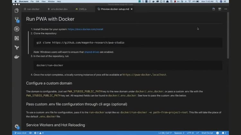Open the Help menu
Viewport: 241px width, 135px height.
coord(59,1)
